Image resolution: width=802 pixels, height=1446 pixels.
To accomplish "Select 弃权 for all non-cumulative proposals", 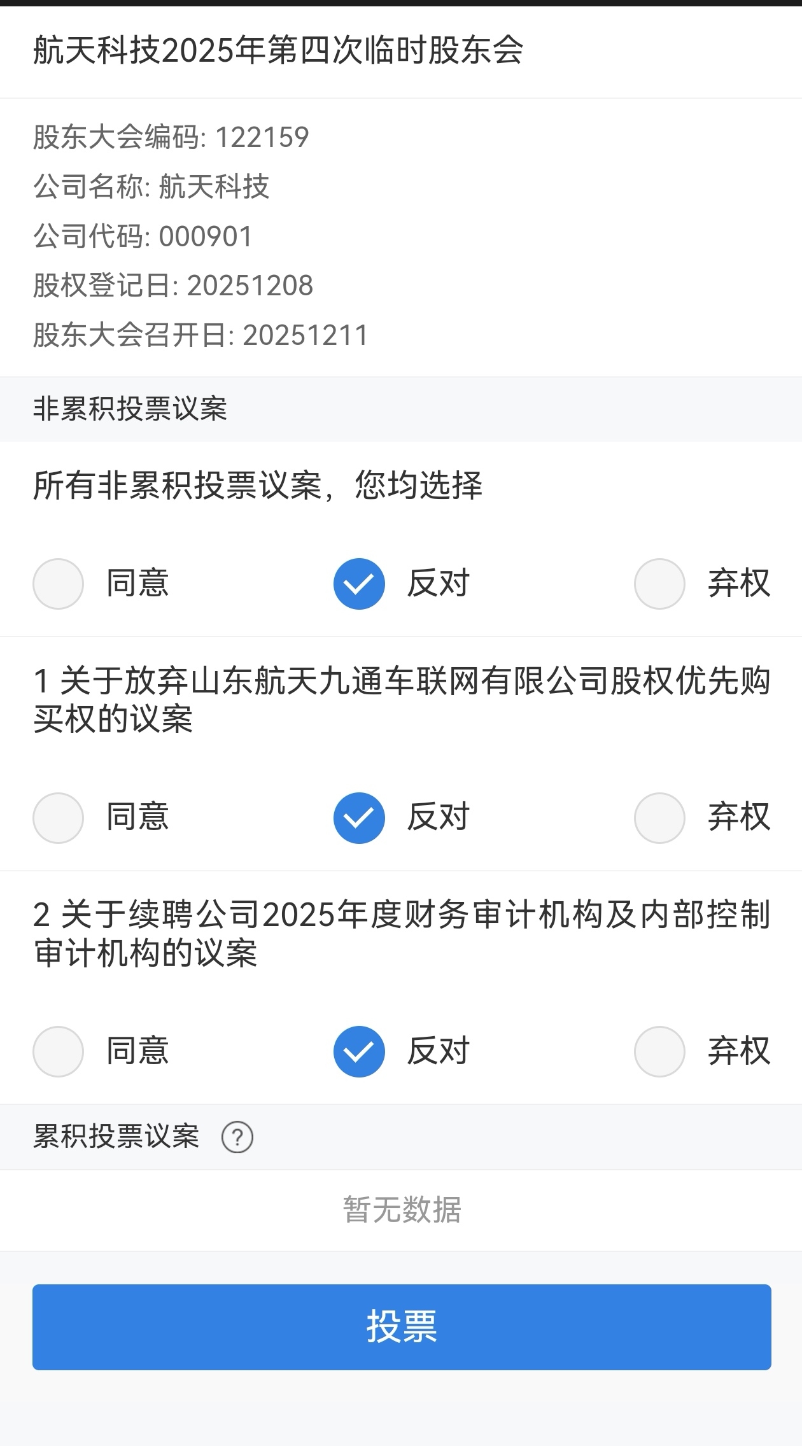I will click(x=659, y=584).
